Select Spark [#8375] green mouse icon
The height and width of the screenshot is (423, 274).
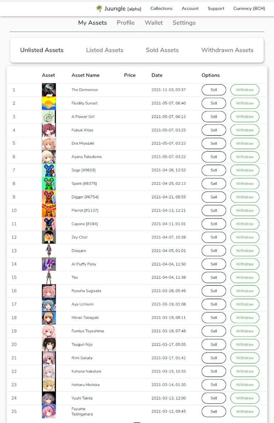point(49,184)
